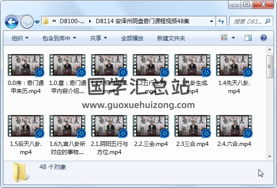
Task: Click file name 2.2.三会.mp4
Action: point(151,144)
